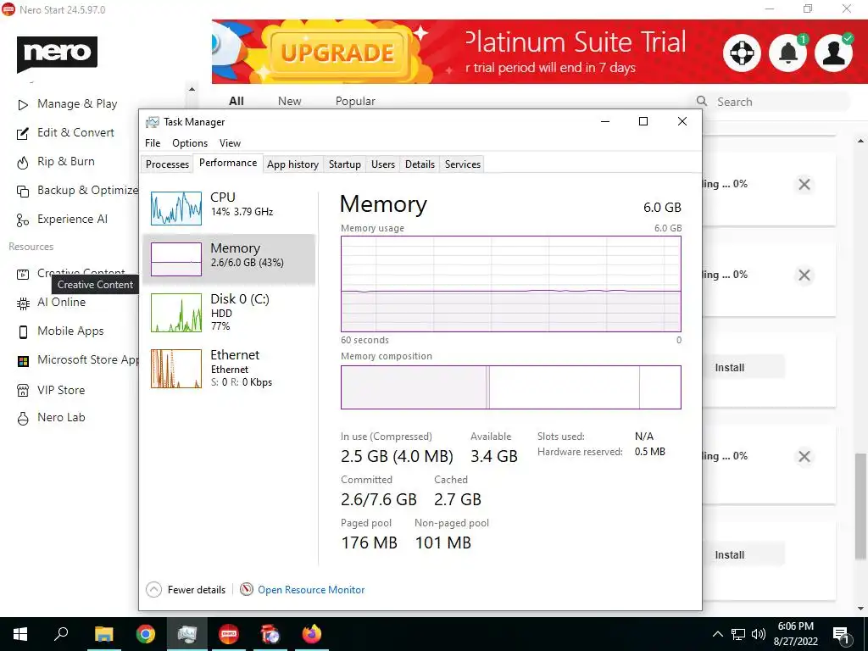Switch to Processes tab
The image size is (868, 651).
coord(167,164)
